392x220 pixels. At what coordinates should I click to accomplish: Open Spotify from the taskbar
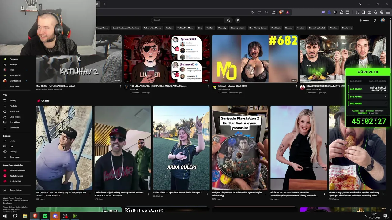45,216
